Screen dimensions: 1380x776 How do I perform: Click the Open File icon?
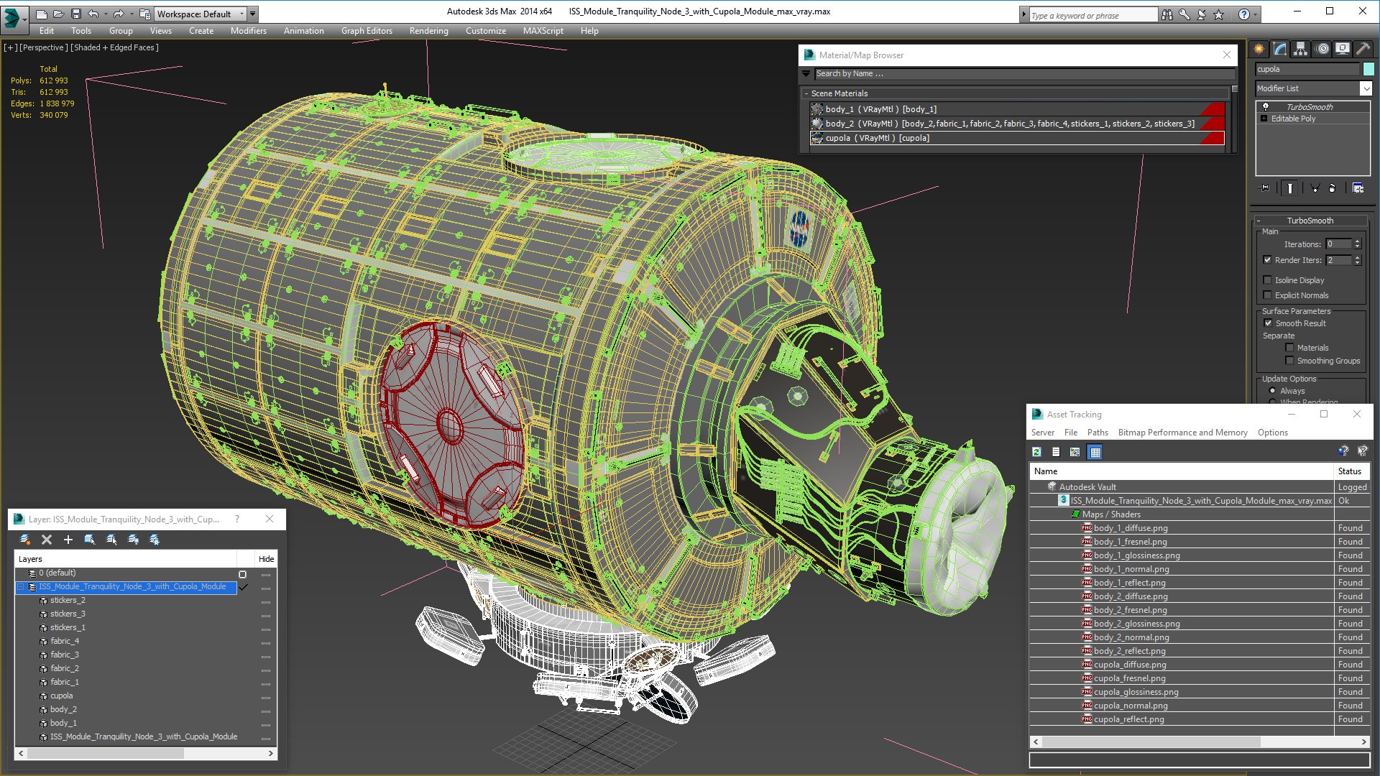click(x=58, y=14)
